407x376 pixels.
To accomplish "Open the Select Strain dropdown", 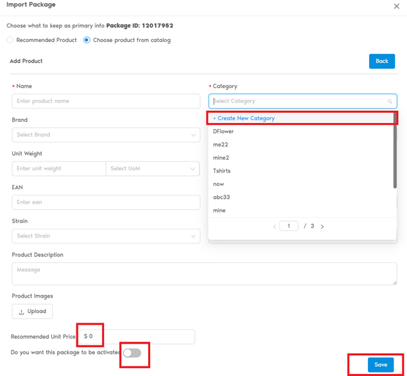I will [x=106, y=236].
